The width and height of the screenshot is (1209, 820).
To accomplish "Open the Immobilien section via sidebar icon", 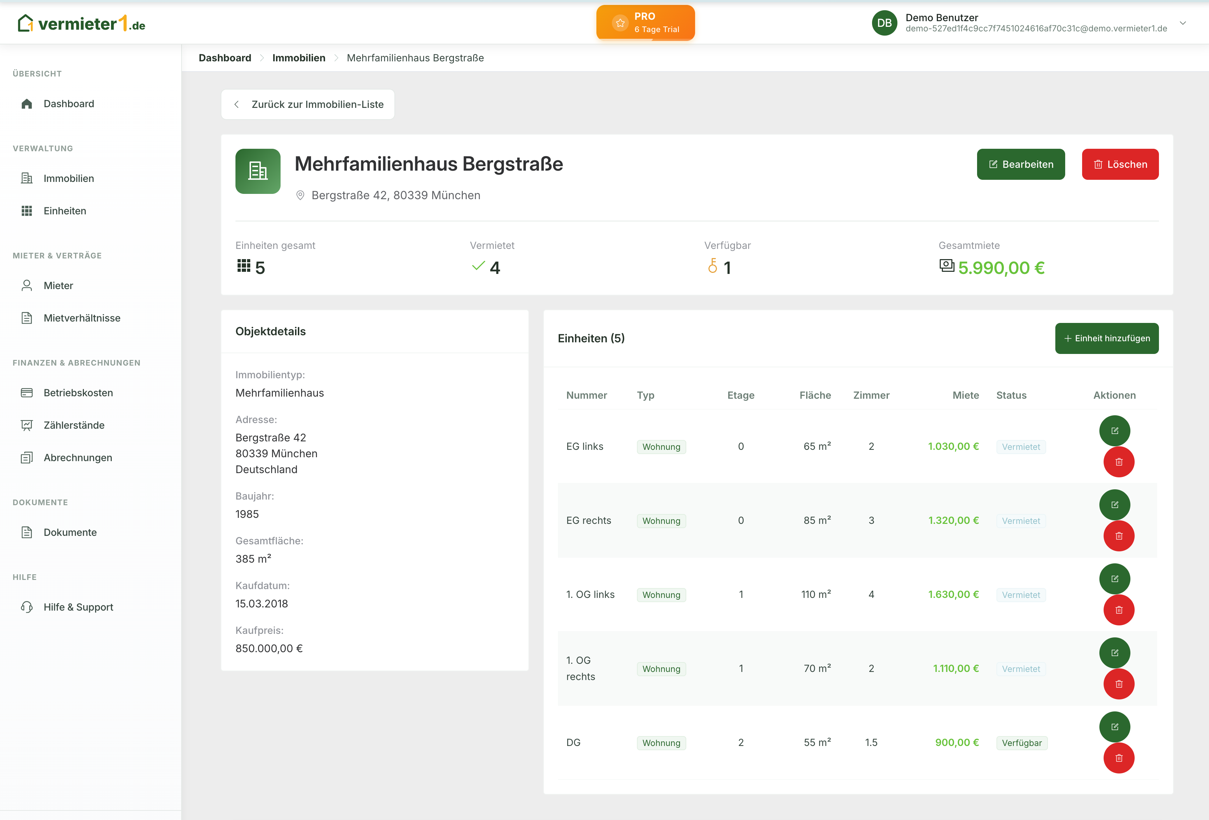I will pyautogui.click(x=27, y=178).
